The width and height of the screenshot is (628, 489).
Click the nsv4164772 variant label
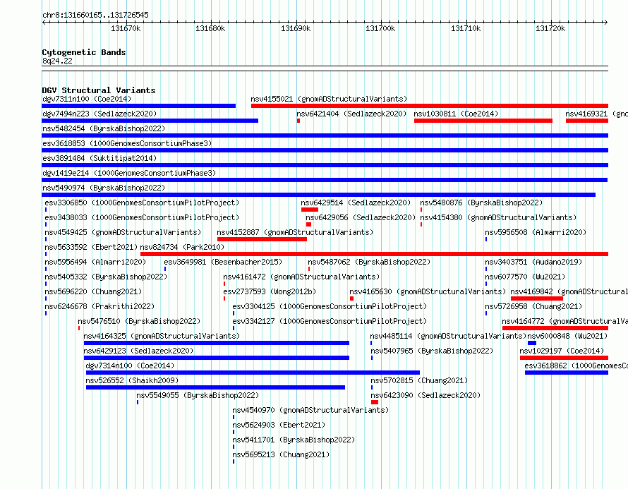tap(564, 321)
